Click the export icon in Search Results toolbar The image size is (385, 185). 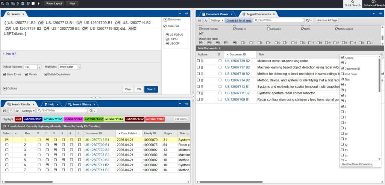(x=11, y=111)
